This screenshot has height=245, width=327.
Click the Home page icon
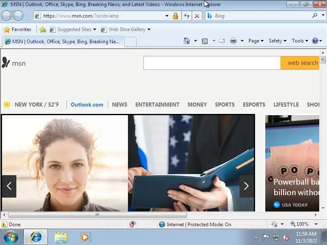(187, 41)
